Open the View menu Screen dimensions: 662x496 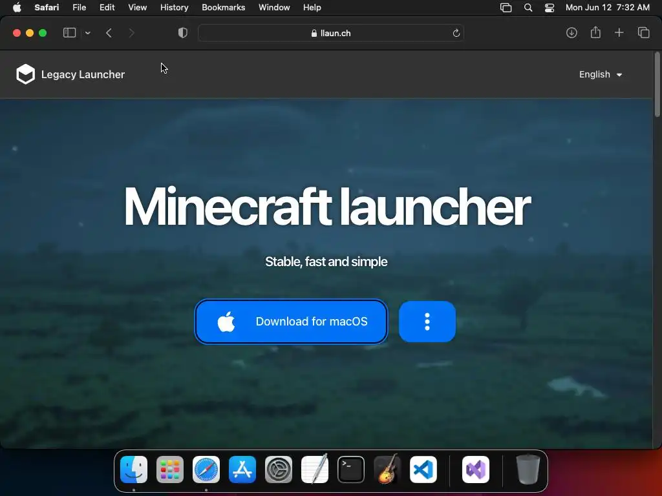(137, 7)
